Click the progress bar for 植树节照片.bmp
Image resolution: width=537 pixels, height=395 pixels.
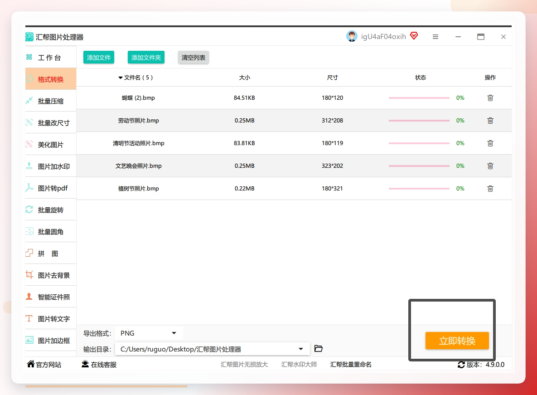[x=419, y=188]
